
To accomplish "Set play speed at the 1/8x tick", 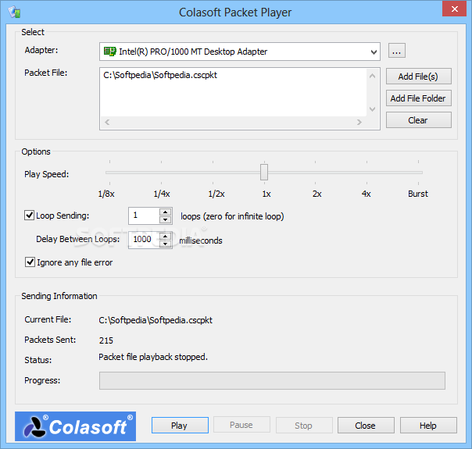I will pos(109,173).
